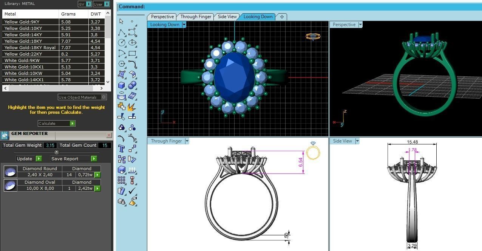482x251 pixels.
Task: Switch to the Through Finger tab
Action: pyautogui.click(x=196, y=17)
